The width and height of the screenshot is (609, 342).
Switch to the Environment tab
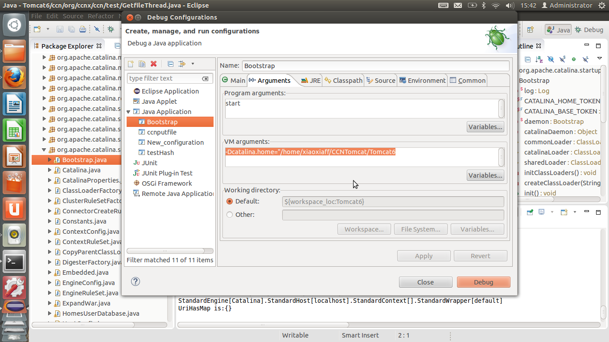point(422,81)
